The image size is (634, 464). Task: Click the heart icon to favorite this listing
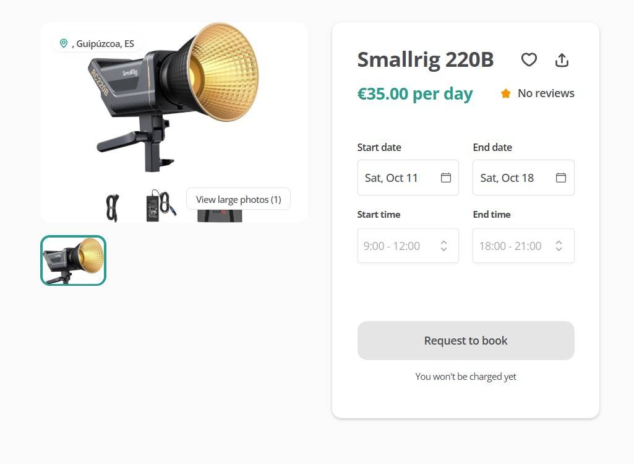(529, 60)
